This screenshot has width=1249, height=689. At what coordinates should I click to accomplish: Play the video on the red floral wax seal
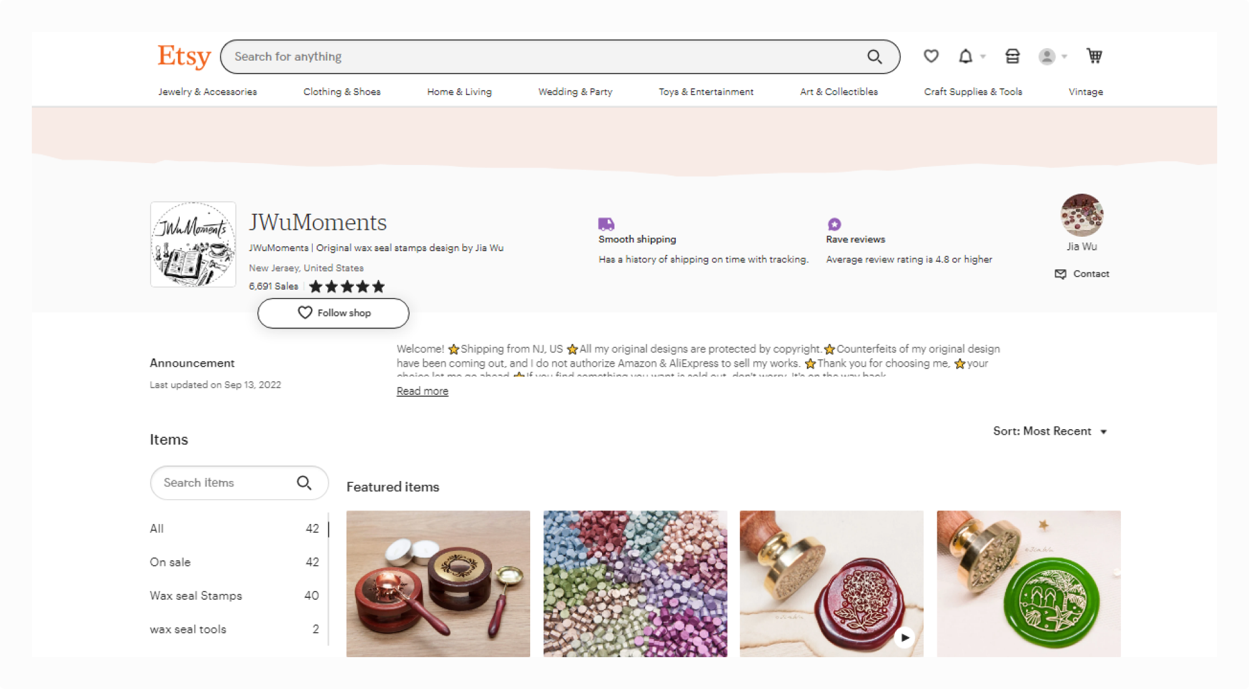(904, 637)
